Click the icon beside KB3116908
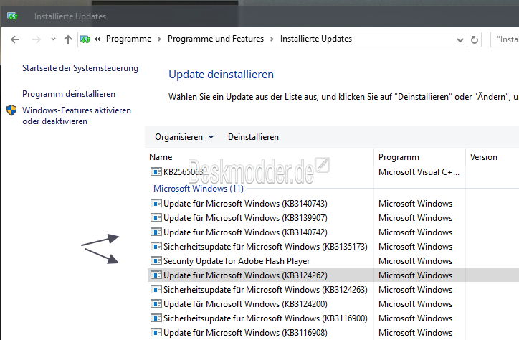Viewport: 519px width, 340px height. pos(156,333)
